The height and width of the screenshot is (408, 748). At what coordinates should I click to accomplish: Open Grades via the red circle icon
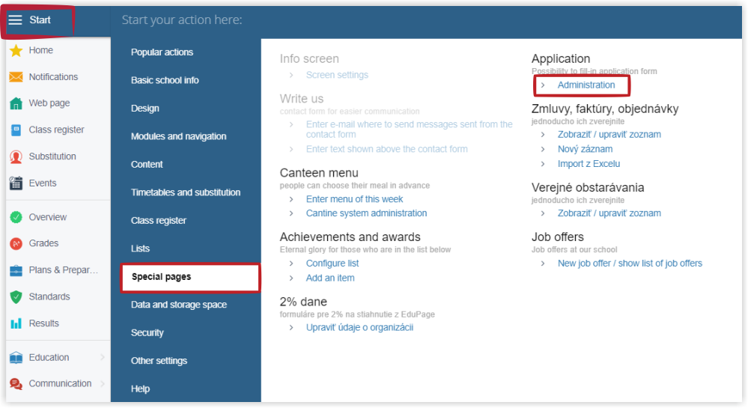pyautogui.click(x=16, y=243)
